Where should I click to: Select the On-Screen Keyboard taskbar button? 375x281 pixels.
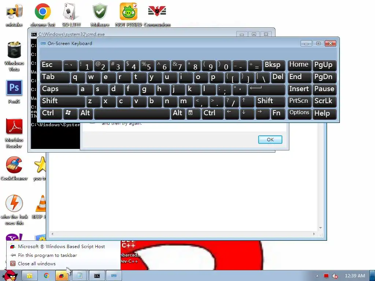(114, 276)
